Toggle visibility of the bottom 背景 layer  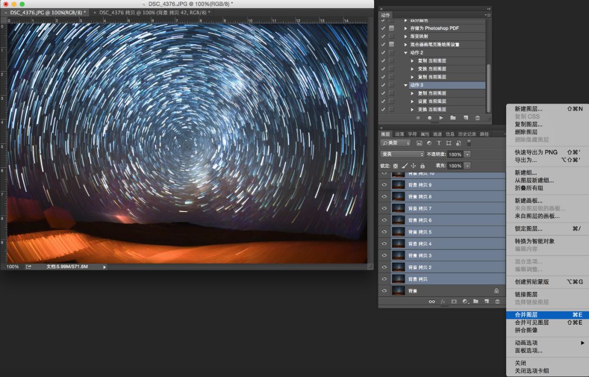click(x=384, y=291)
